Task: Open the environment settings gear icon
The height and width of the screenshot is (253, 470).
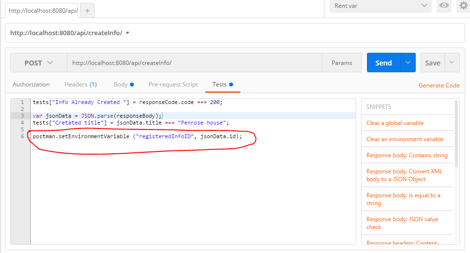Action: coord(464,5)
